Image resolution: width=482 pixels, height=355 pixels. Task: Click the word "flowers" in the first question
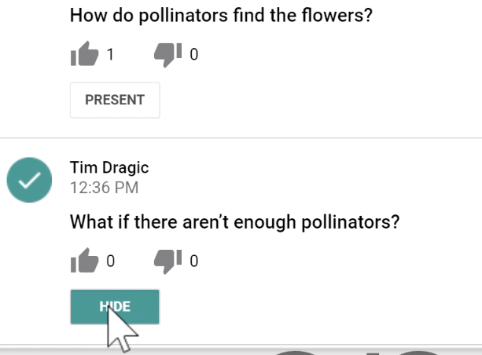[x=340, y=15]
